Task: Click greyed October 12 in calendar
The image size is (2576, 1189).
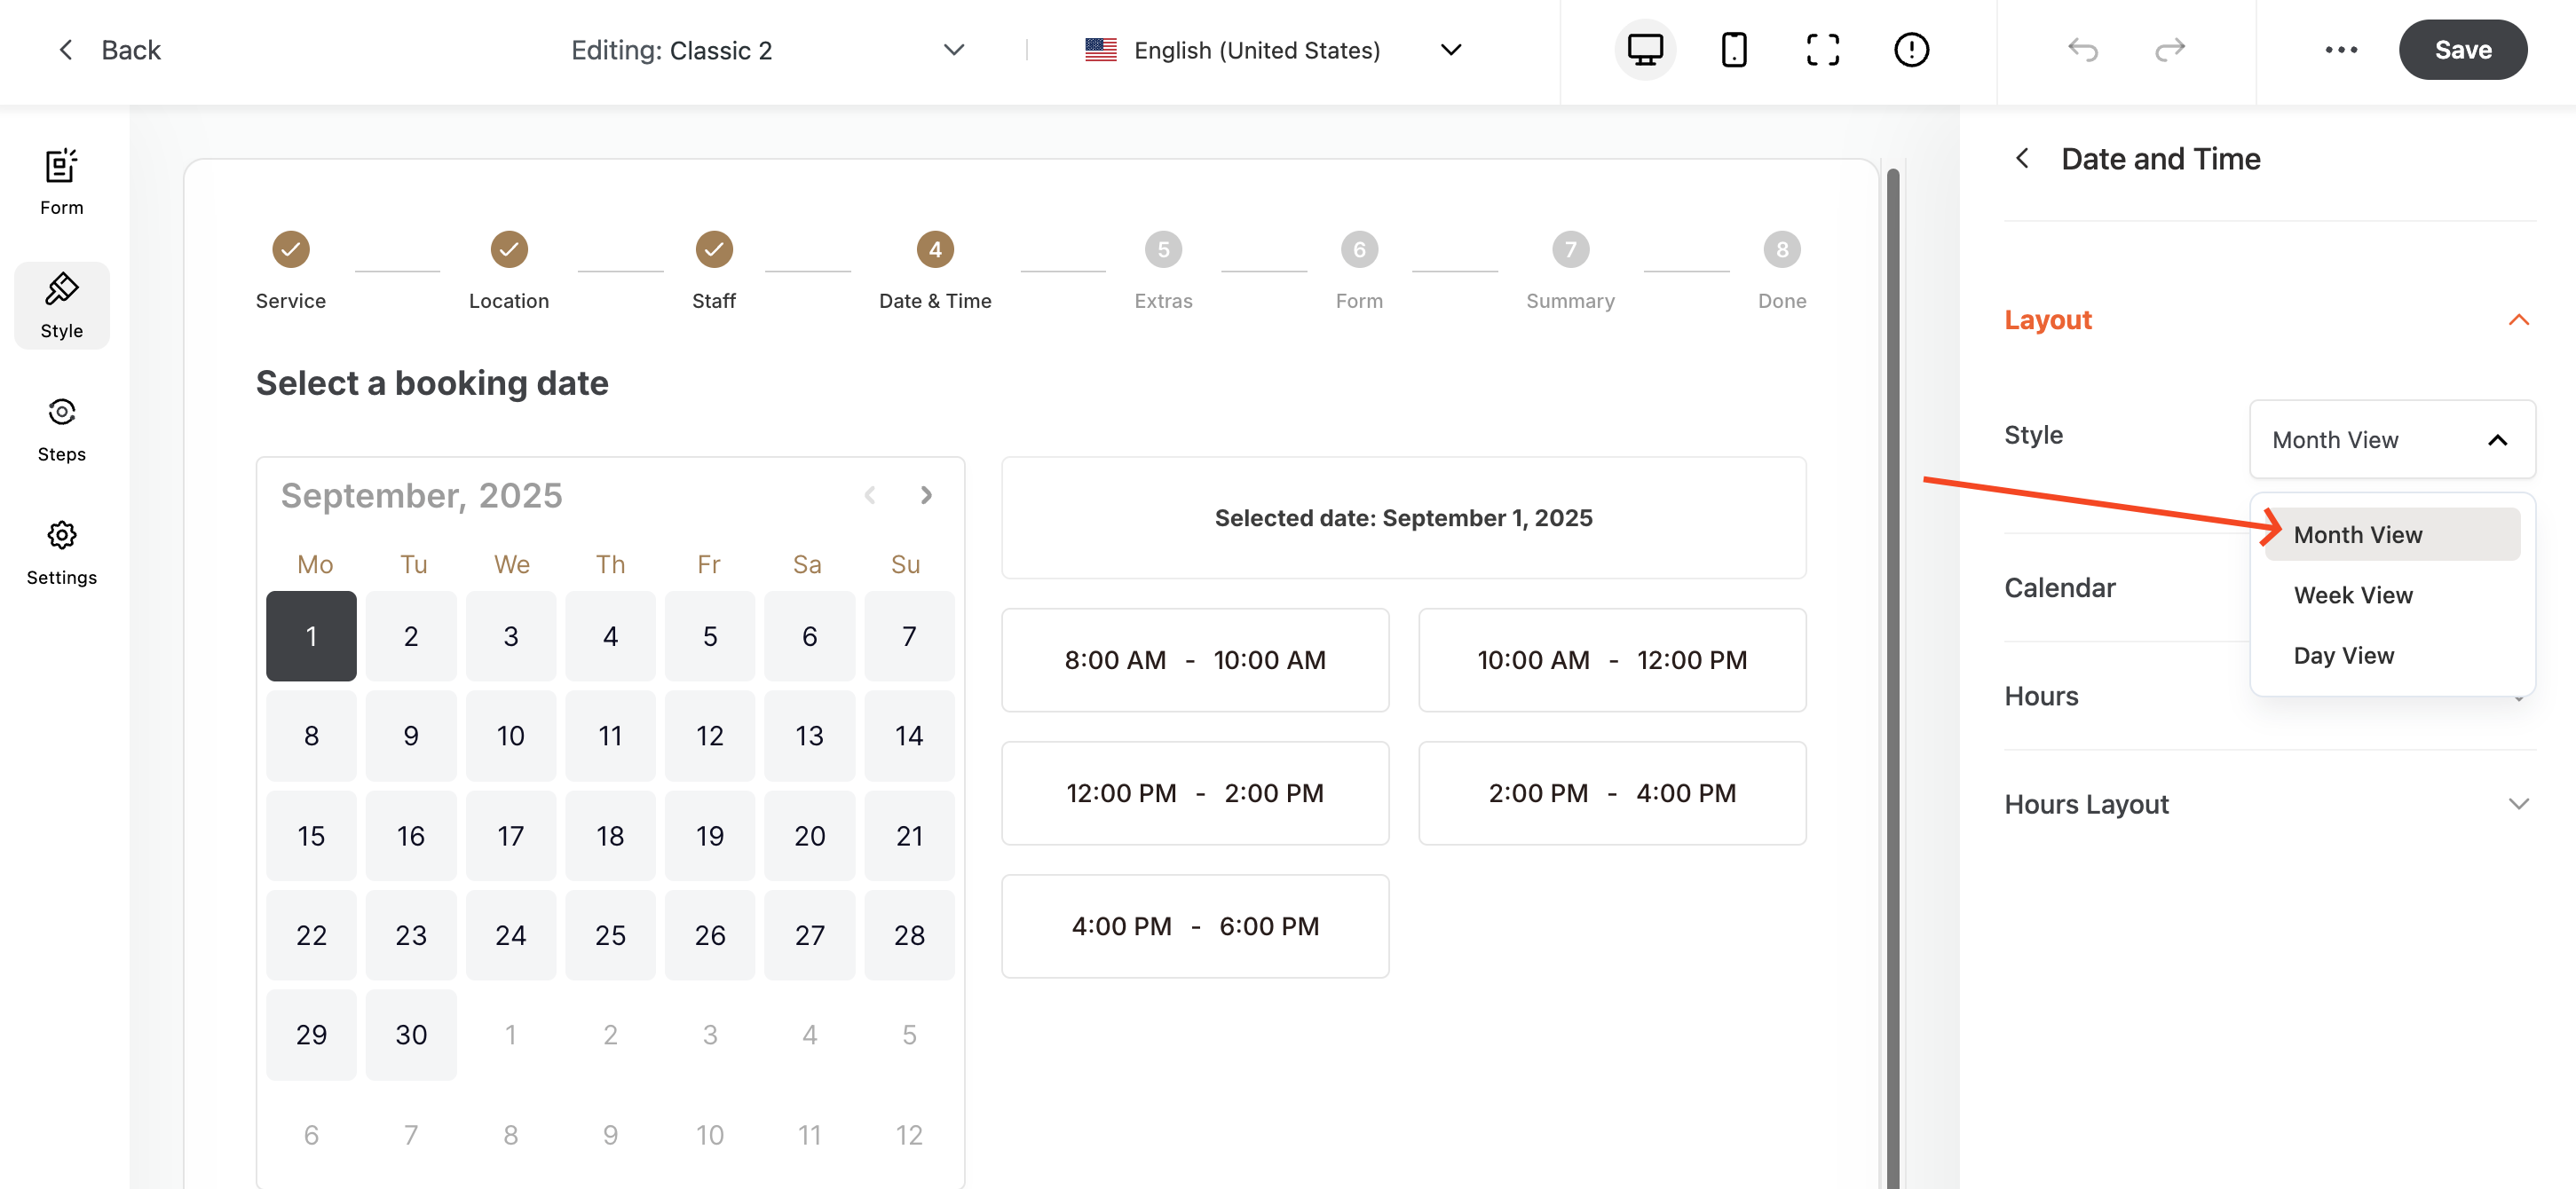Action: coord(909,1135)
